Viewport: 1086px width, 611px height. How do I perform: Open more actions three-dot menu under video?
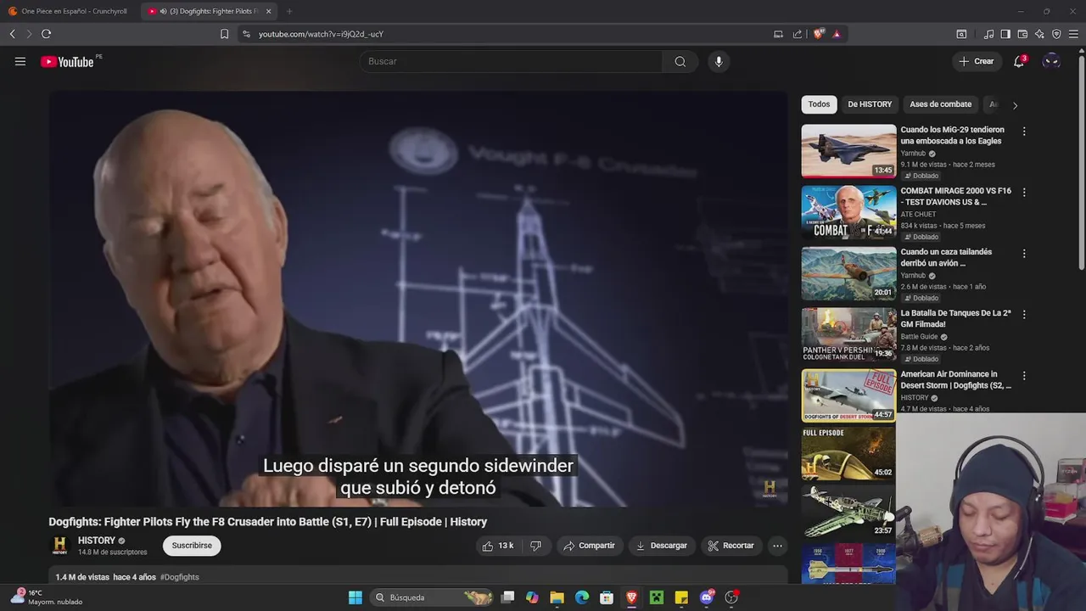pos(777,546)
